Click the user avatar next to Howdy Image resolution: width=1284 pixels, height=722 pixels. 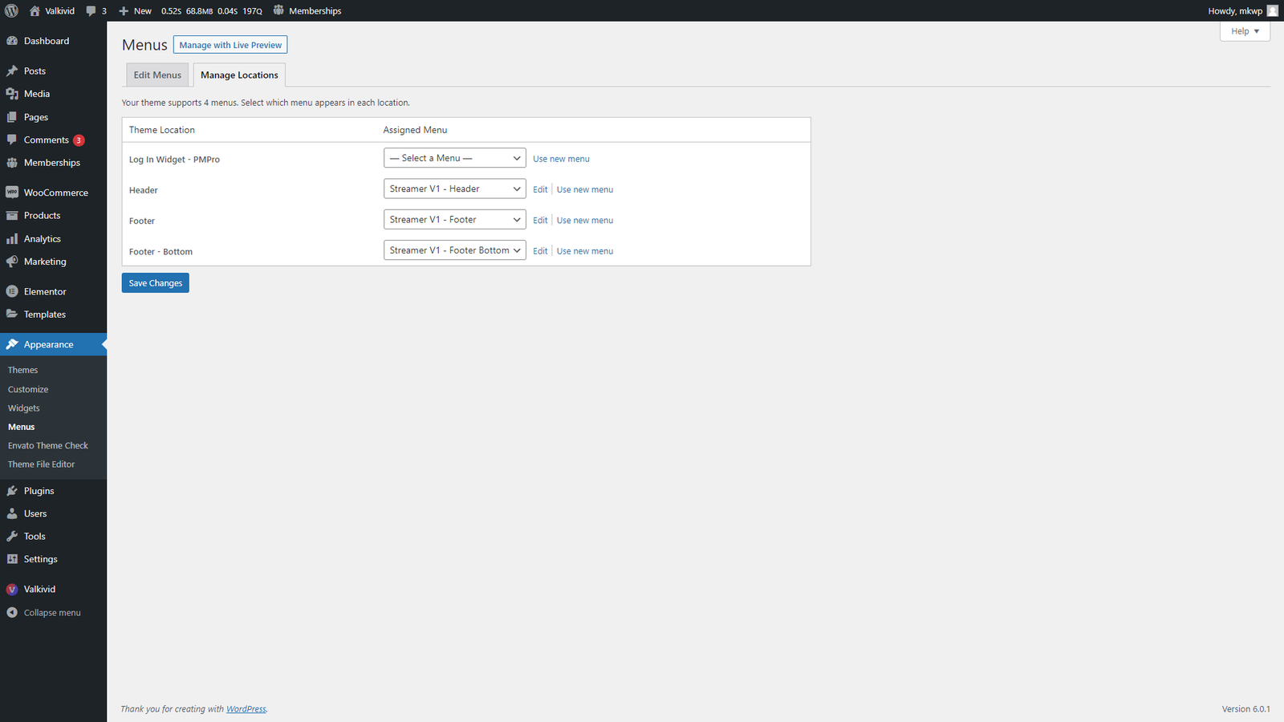click(1272, 10)
